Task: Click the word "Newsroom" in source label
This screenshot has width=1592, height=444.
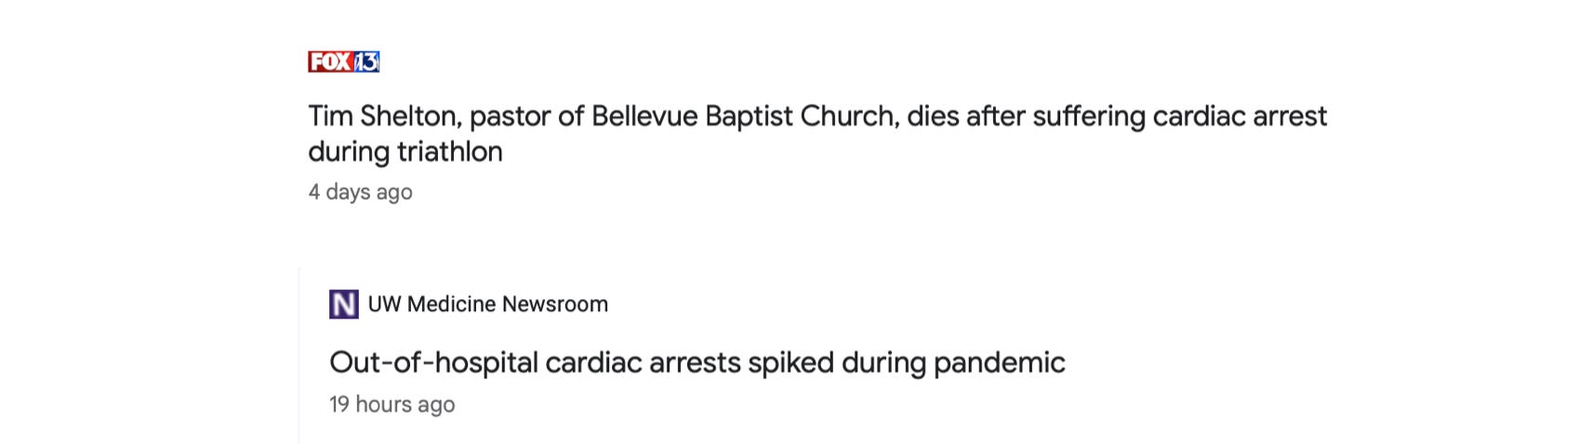Action: [x=555, y=304]
